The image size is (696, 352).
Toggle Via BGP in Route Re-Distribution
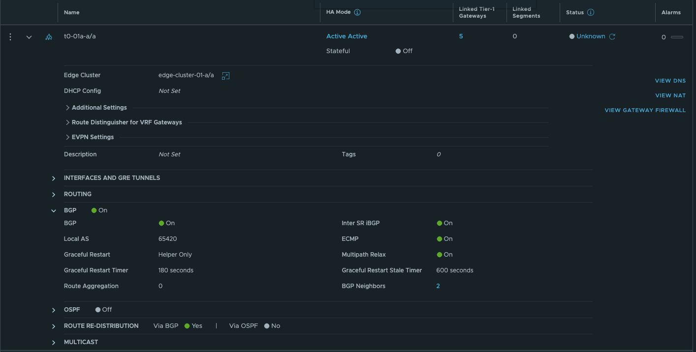(x=187, y=325)
